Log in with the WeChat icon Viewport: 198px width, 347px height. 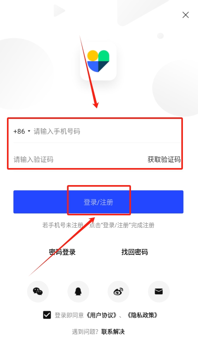38,292
